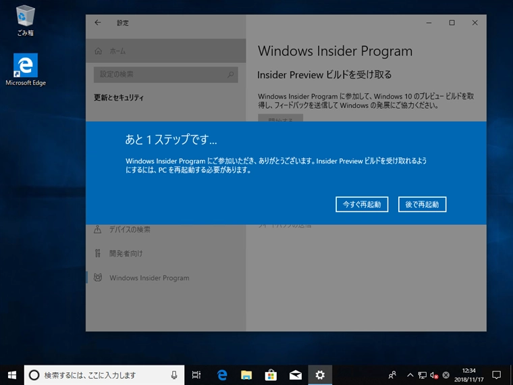
Task: Click the microphone icon in taskbar search
Action: (x=174, y=375)
